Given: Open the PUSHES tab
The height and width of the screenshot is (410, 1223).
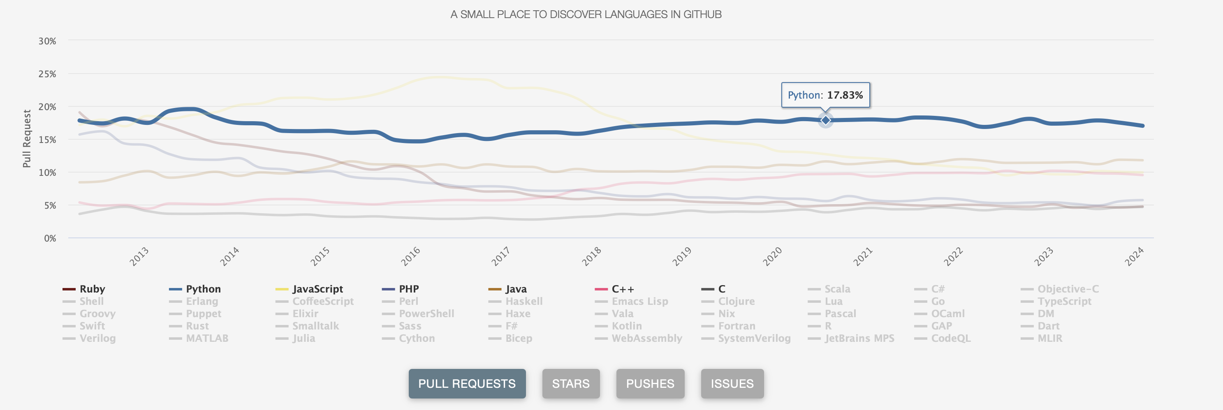Looking at the screenshot, I should click(x=650, y=383).
